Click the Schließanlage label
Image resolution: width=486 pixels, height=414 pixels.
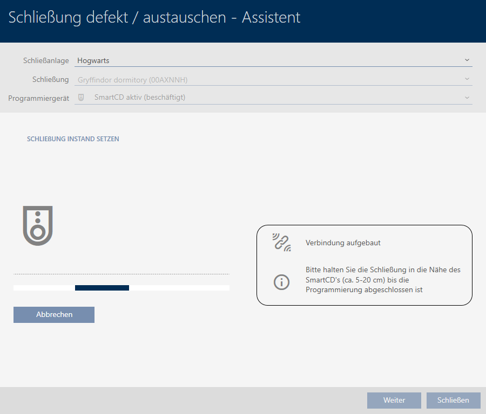(x=46, y=61)
